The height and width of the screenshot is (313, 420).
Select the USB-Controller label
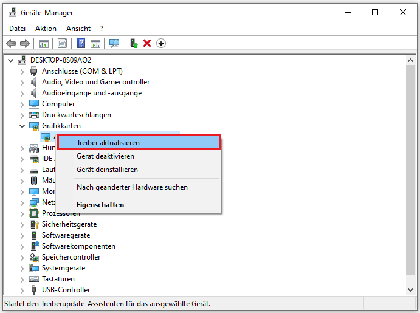click(x=66, y=290)
